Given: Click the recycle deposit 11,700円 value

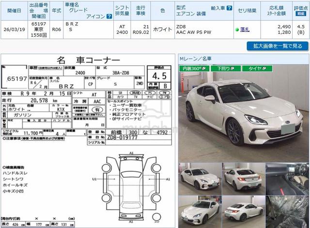Looking at the screenshot, I should [33, 133].
